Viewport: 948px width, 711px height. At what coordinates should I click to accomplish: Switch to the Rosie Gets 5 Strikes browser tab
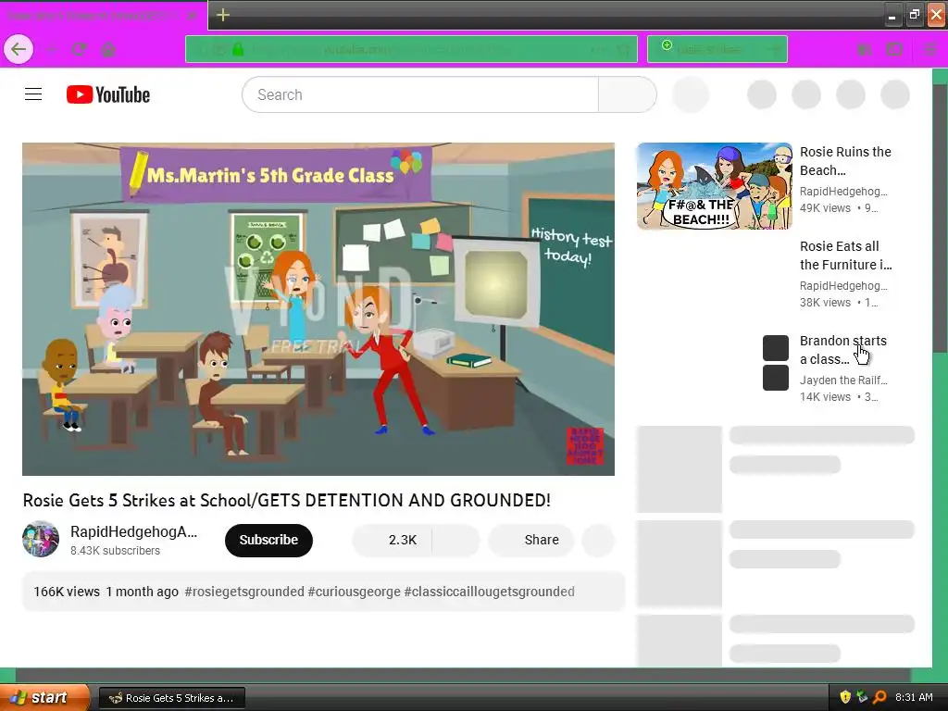pos(103,16)
